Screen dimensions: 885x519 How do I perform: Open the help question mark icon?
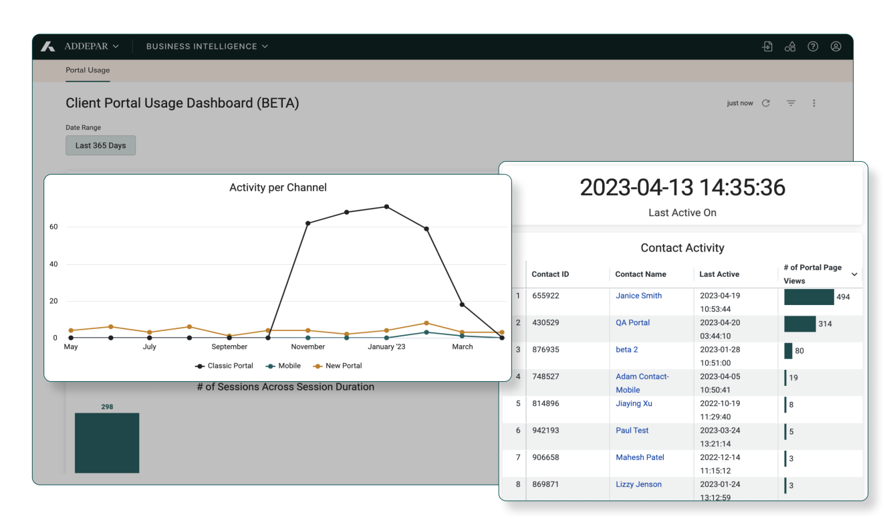click(x=813, y=47)
